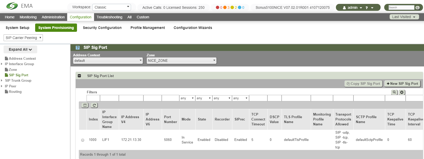The image size is (424, 159).
Task: Expand the IP Interface Group tree node
Action: pyautogui.click(x=2, y=64)
